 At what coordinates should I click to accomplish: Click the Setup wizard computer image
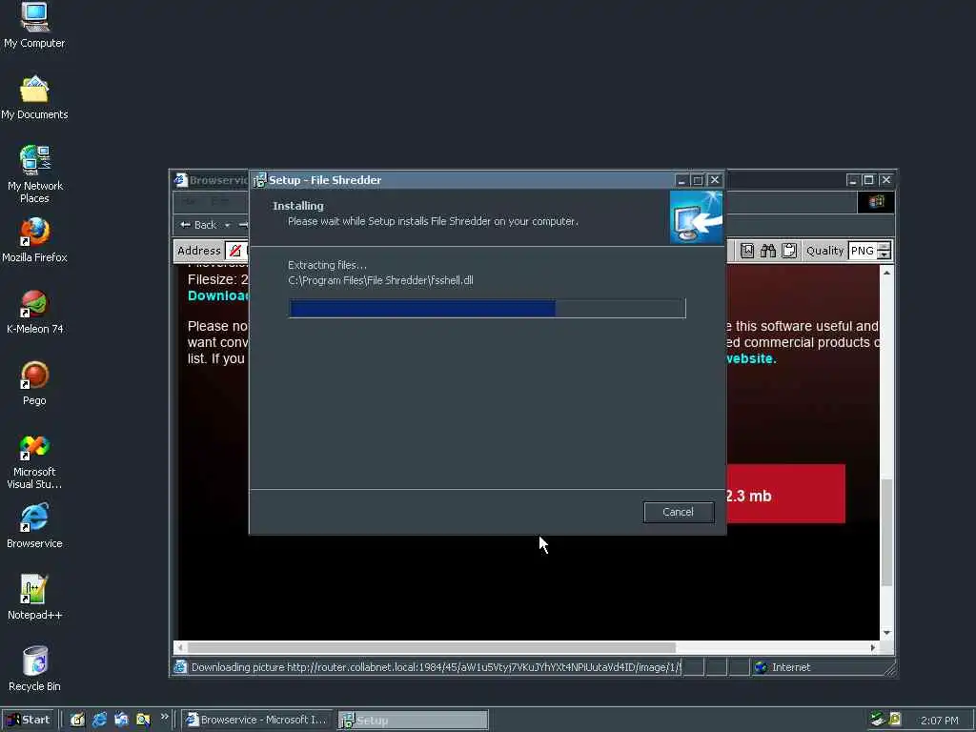pos(696,216)
